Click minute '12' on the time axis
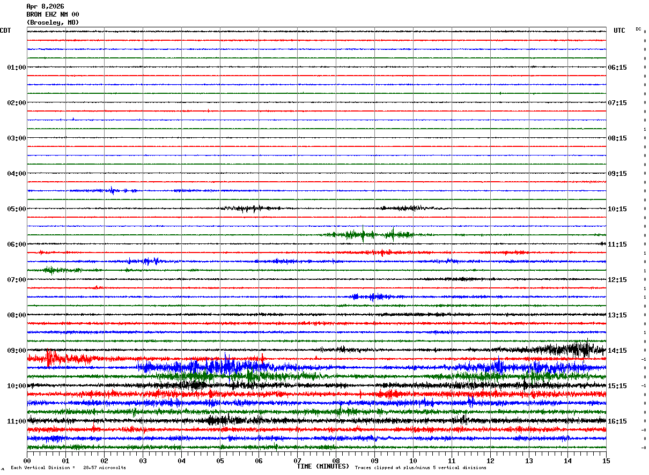 click(490, 461)
